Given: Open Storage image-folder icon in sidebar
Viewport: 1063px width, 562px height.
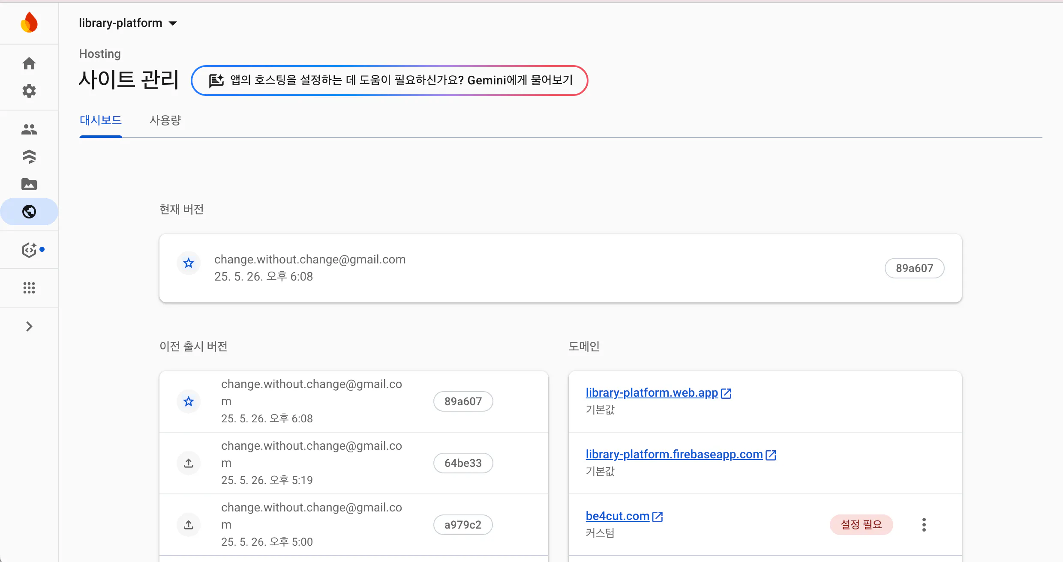Looking at the screenshot, I should pos(29,184).
